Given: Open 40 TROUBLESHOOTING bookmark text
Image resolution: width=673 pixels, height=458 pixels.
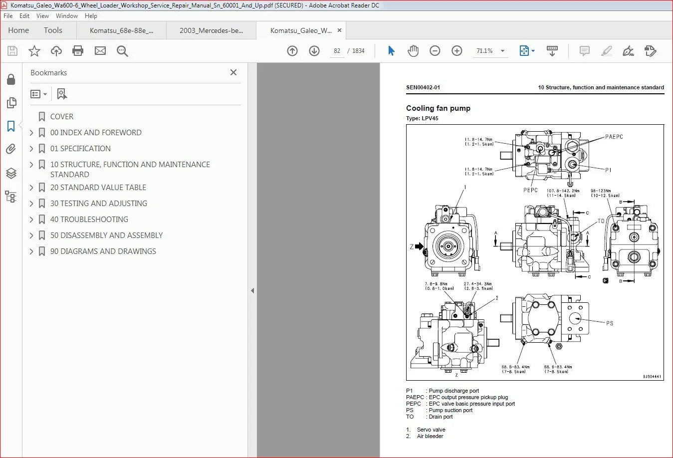Looking at the screenshot, I should pyautogui.click(x=89, y=220).
